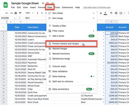Click the Whole Foods description cell

click(37, 86)
